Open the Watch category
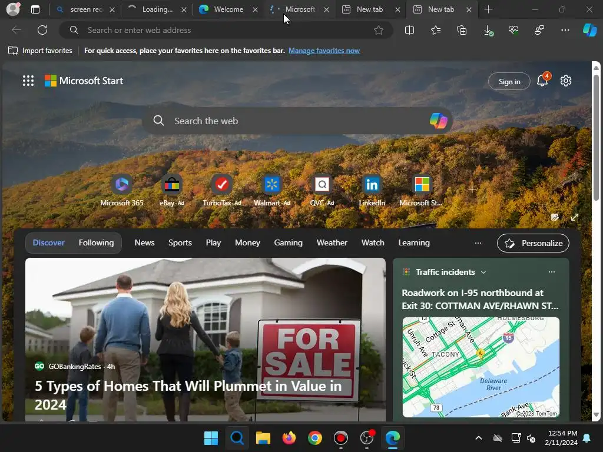Screen dimensions: 603x452 (373, 242)
